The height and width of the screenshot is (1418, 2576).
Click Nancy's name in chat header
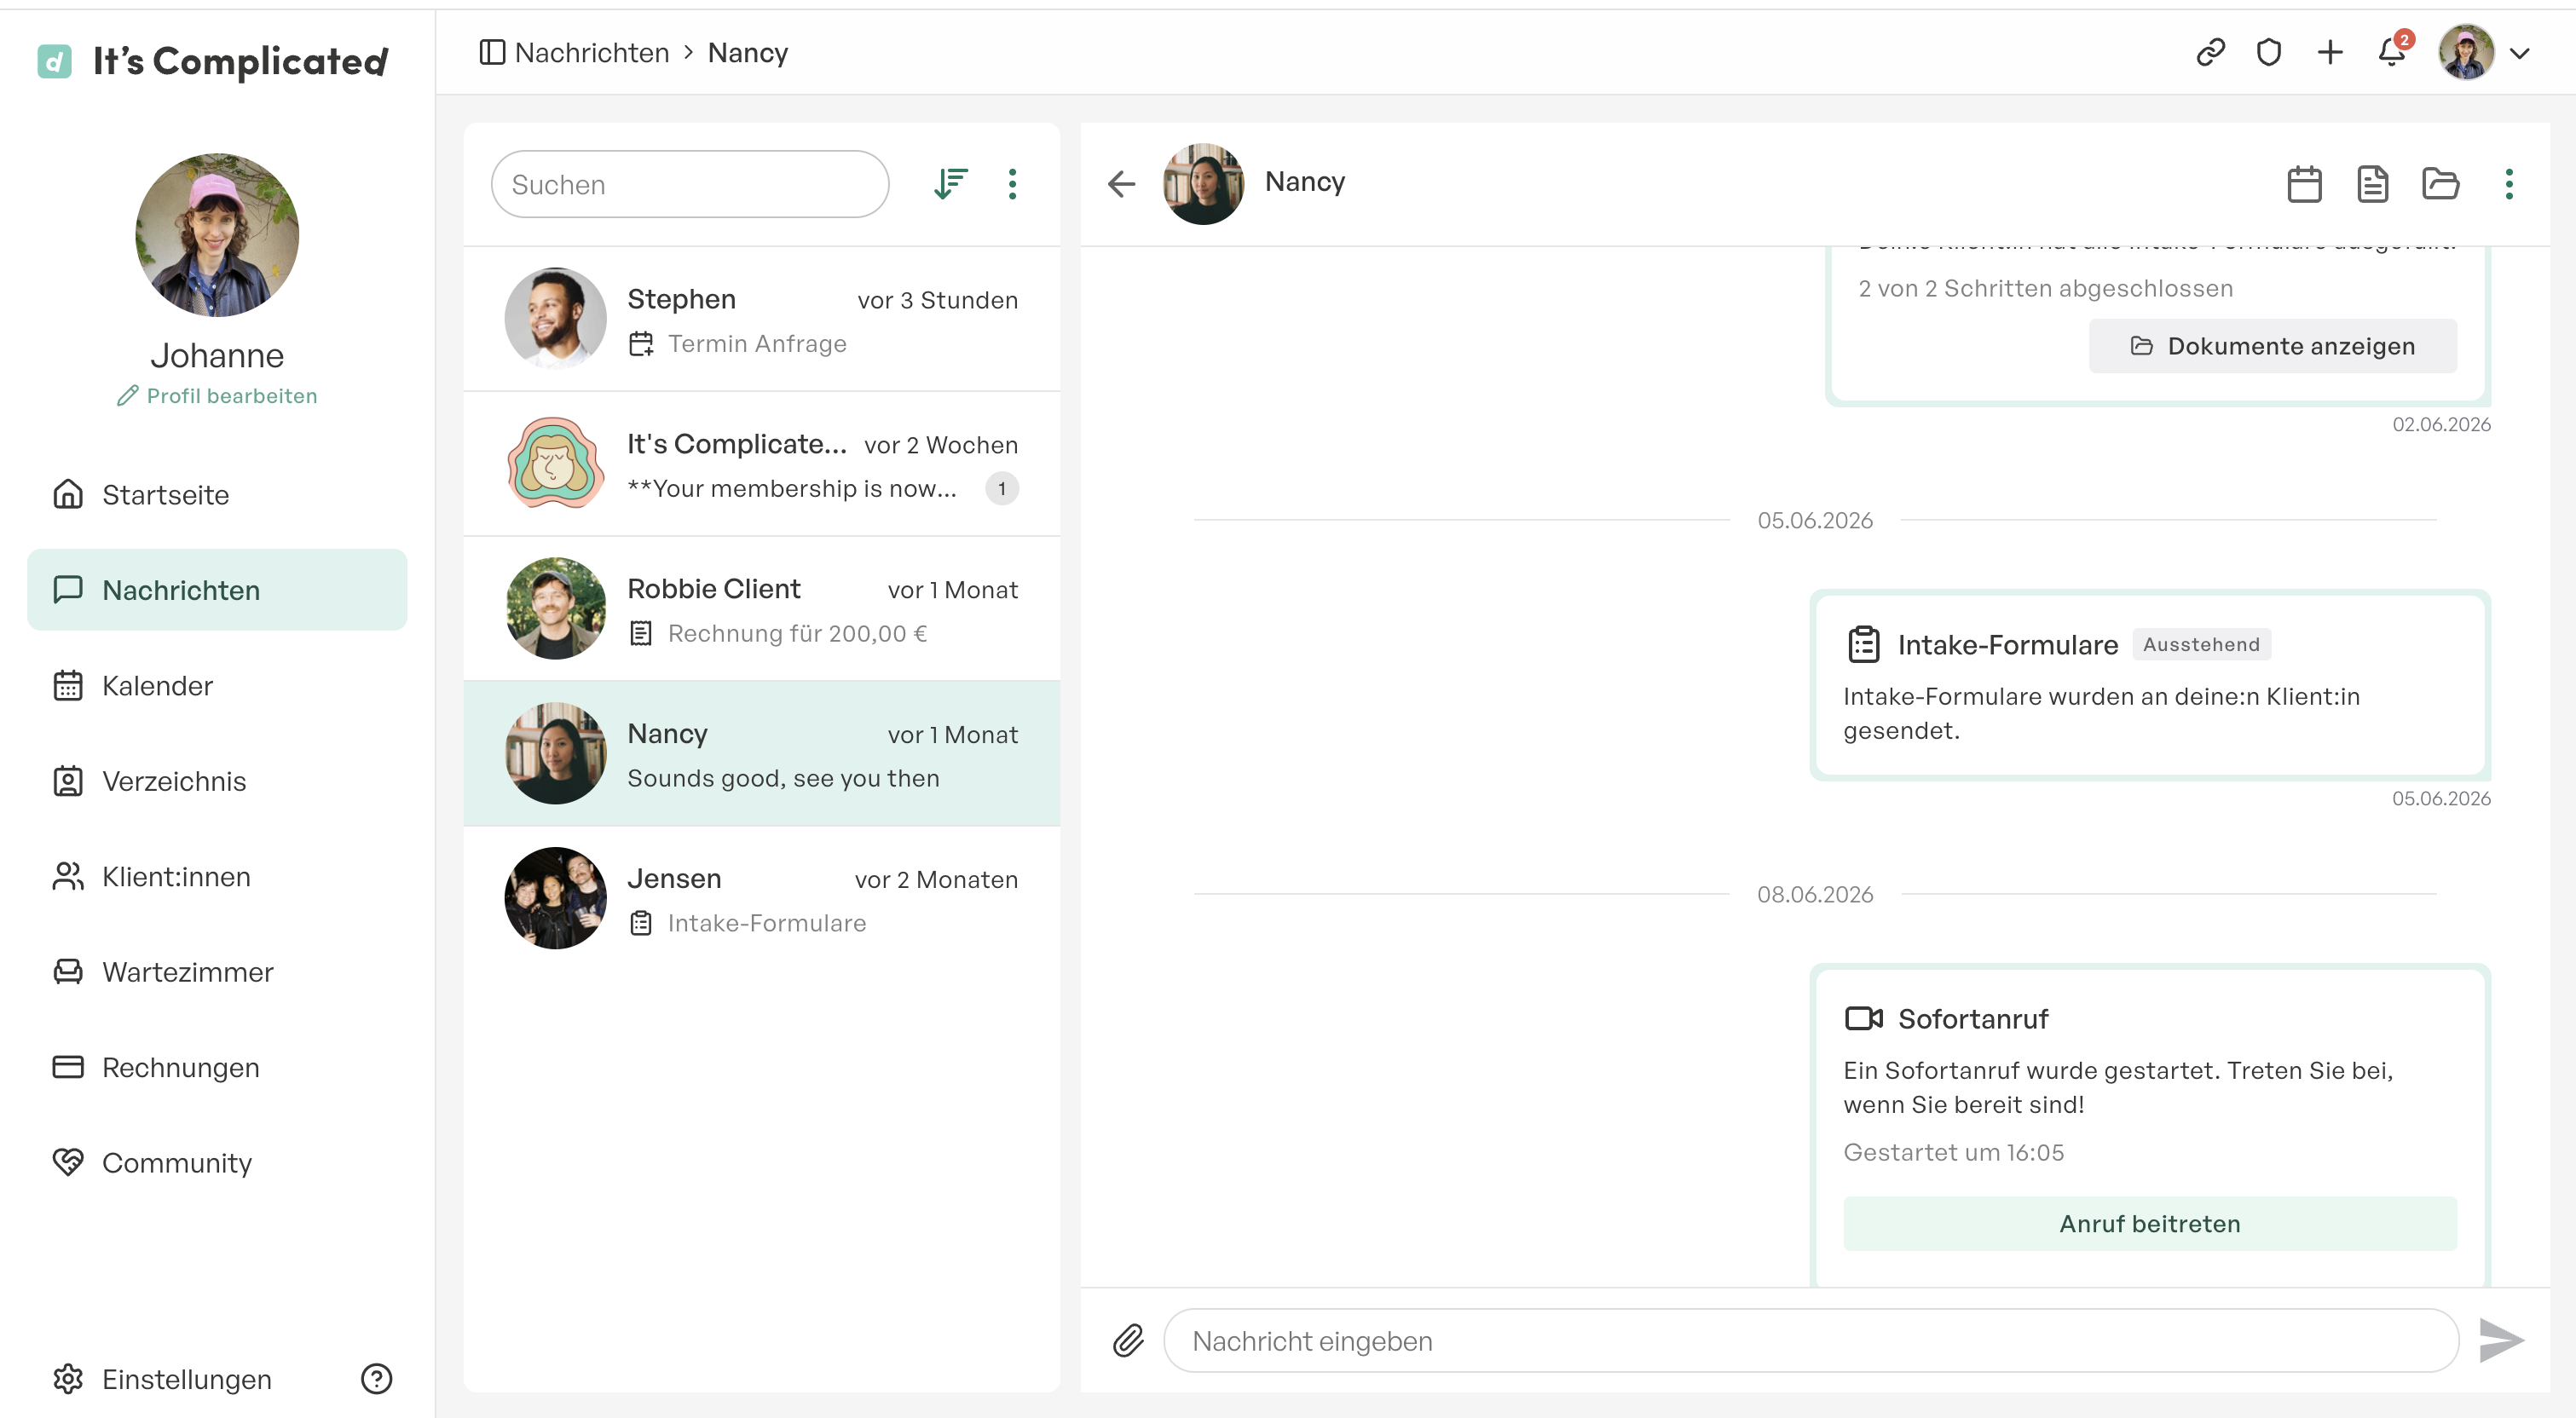pyautogui.click(x=1305, y=181)
